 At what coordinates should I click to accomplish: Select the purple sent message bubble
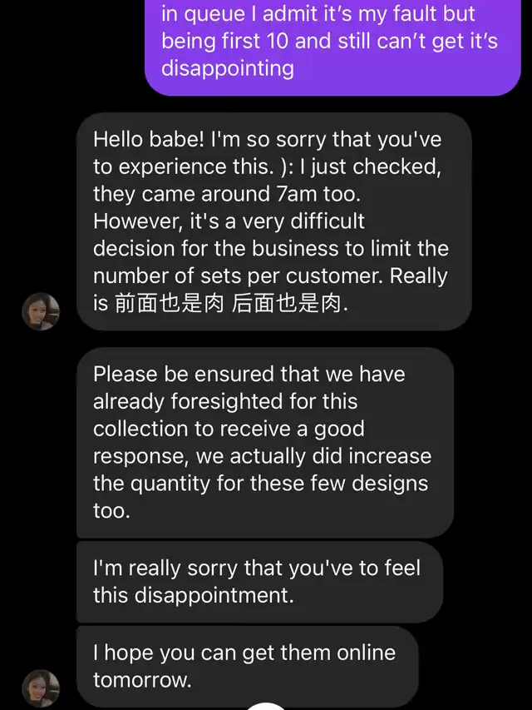332,42
